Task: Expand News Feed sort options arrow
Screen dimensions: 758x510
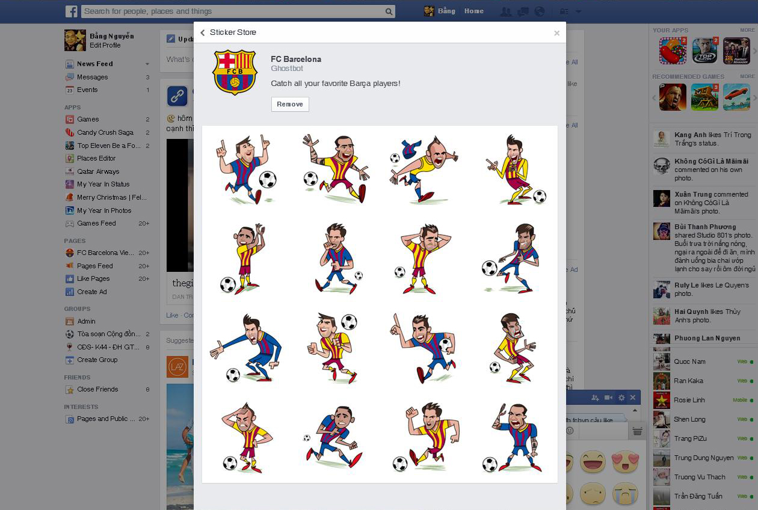Action: pos(147,64)
